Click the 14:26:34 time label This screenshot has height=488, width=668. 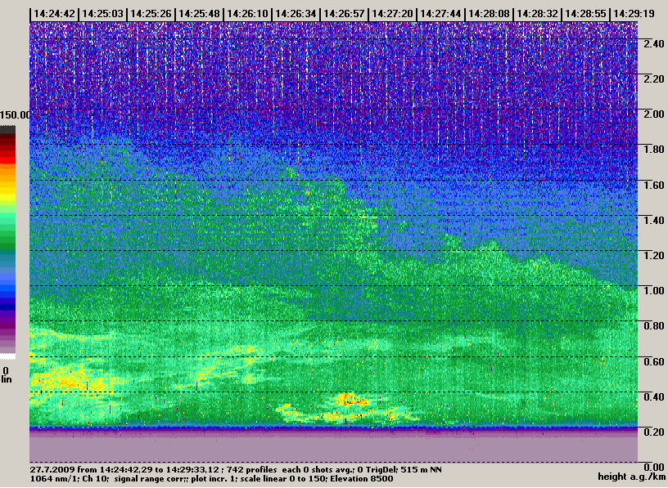(x=296, y=14)
